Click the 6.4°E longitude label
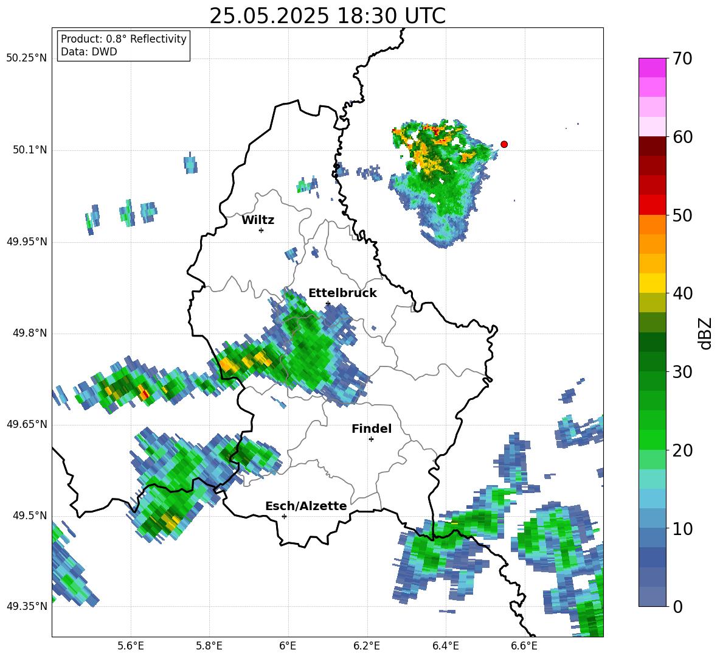720x658 pixels. [x=445, y=646]
